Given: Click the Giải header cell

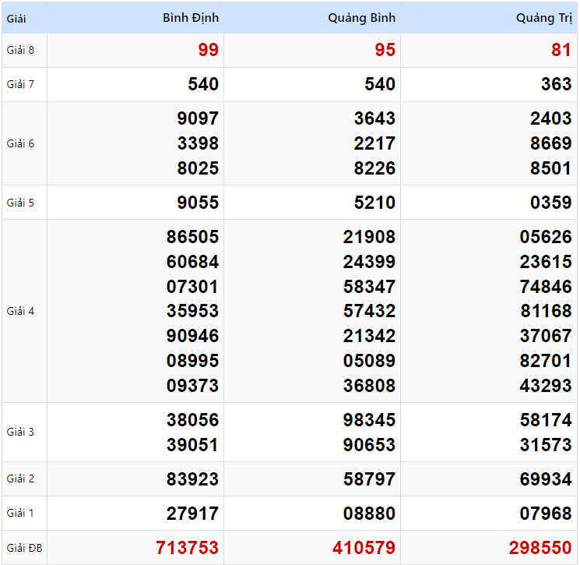Looking at the screenshot, I should (x=16, y=17).
